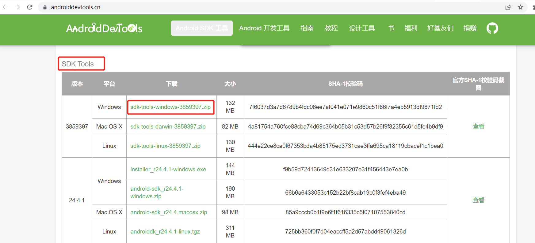This screenshot has height=243, width=535.
Task: Click the SDK Tools section heading
Action: [x=78, y=64]
